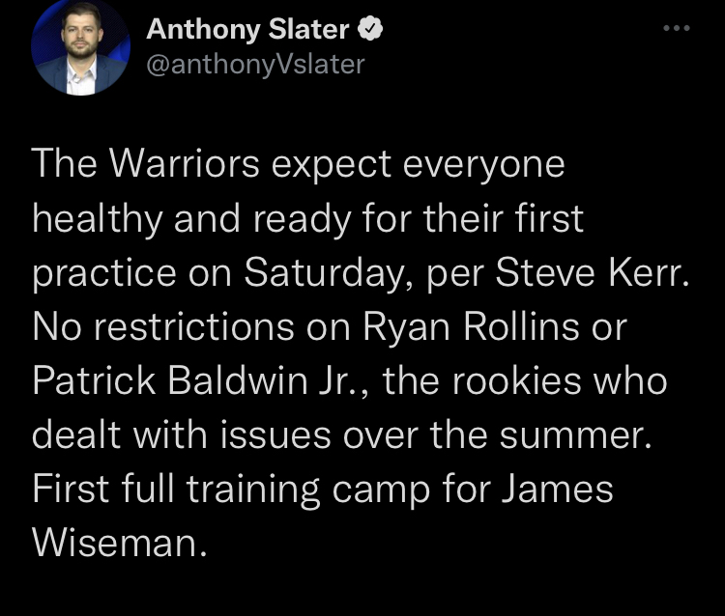Click the word 'practice' in the tweet
725x616 pixels.
click(x=104, y=274)
